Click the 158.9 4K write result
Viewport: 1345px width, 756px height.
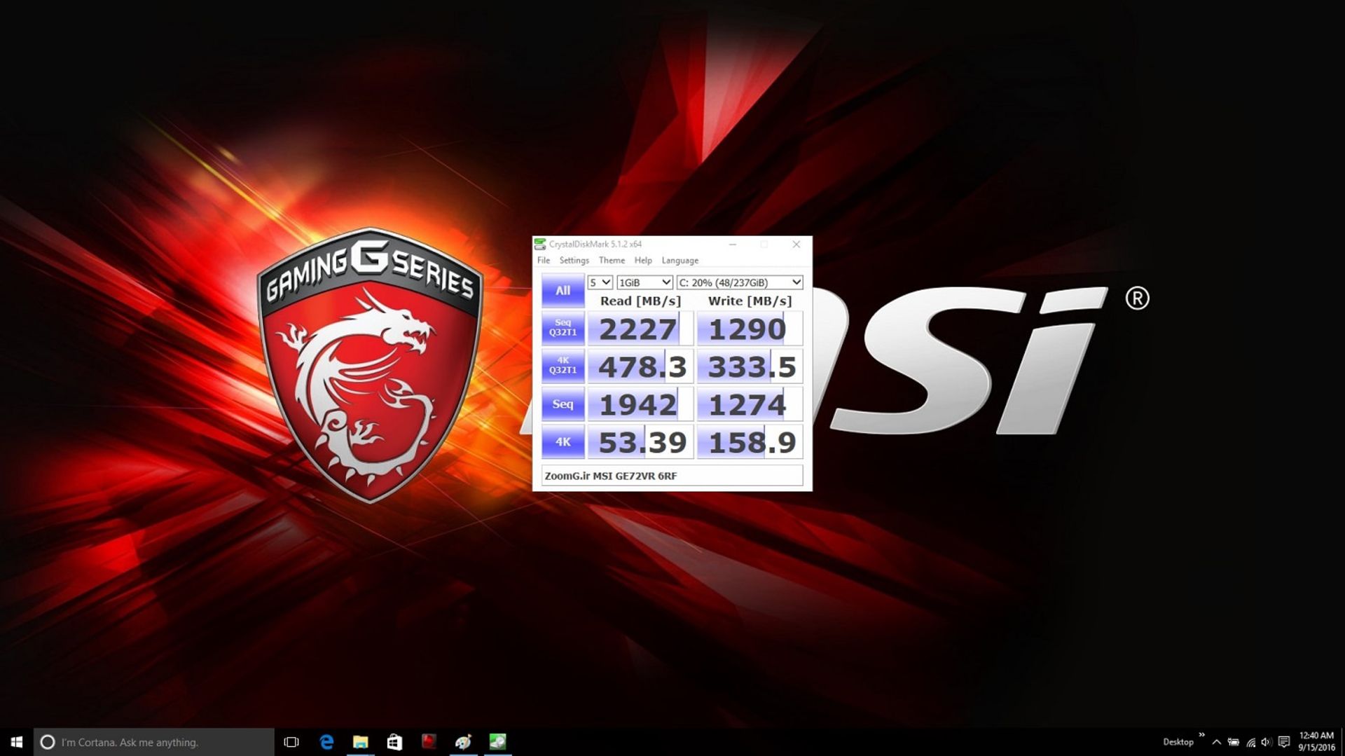(750, 442)
